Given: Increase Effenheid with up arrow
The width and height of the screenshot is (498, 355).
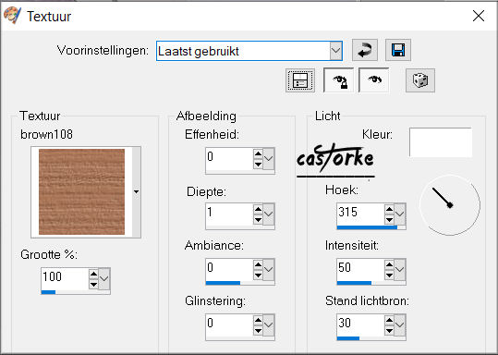Looking at the screenshot, I should [x=258, y=153].
